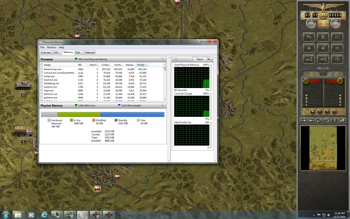Viewport: 350px width, 219px height.
Task: Open Internet Explorer from the taskbar
Action: tap(44, 214)
